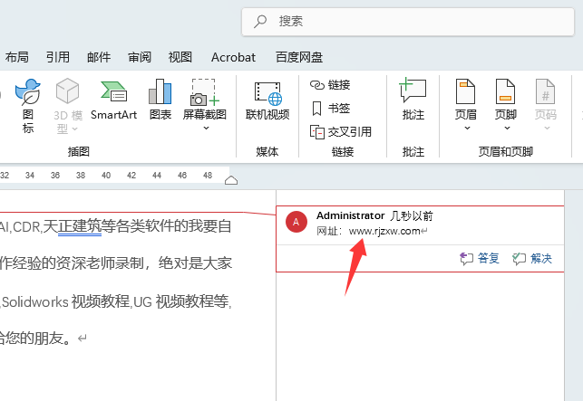Open the 交叉引用 cross-reference tool
Image resolution: width=583 pixels, height=401 pixels.
click(341, 132)
